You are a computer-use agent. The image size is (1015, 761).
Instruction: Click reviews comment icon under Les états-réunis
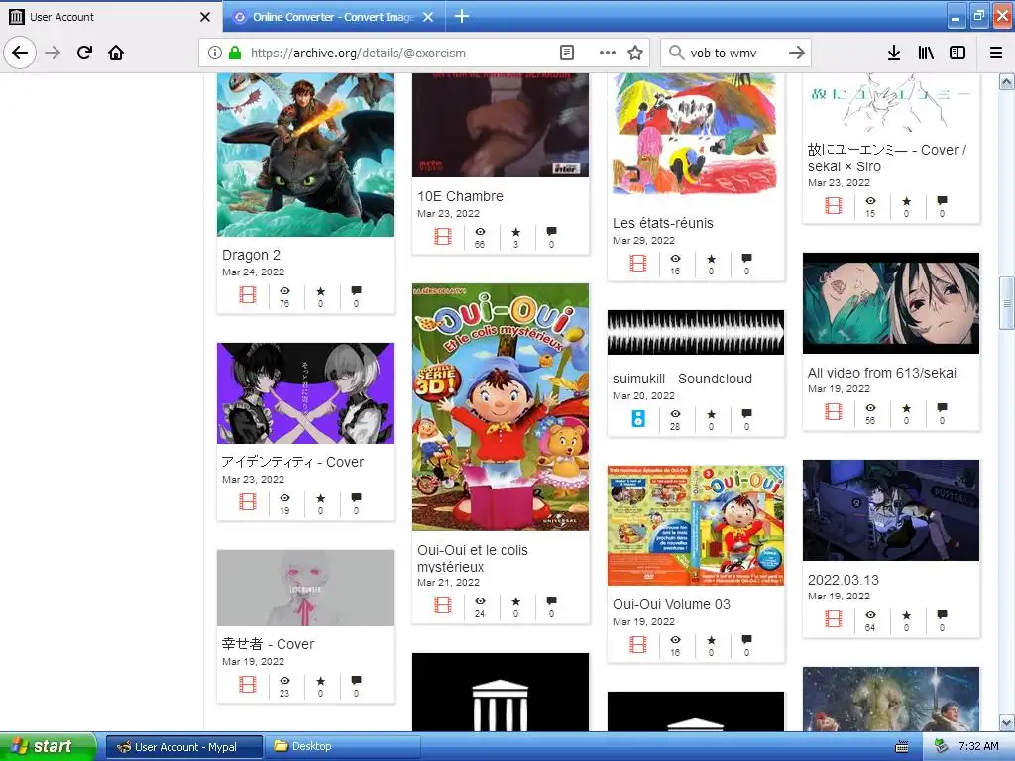pos(746,259)
